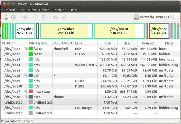
Task: Click the Delete partition toolbar icon
Action: pos(13,17)
